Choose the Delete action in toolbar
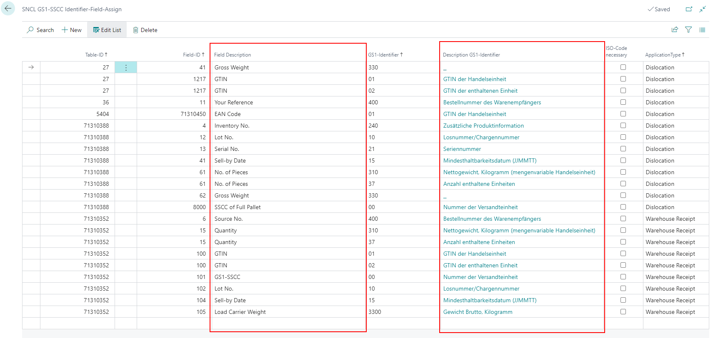Image resolution: width=723 pixels, height=338 pixels. click(x=145, y=30)
